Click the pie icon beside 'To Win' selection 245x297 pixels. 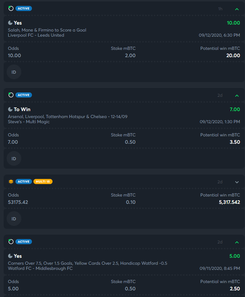click(x=10, y=110)
